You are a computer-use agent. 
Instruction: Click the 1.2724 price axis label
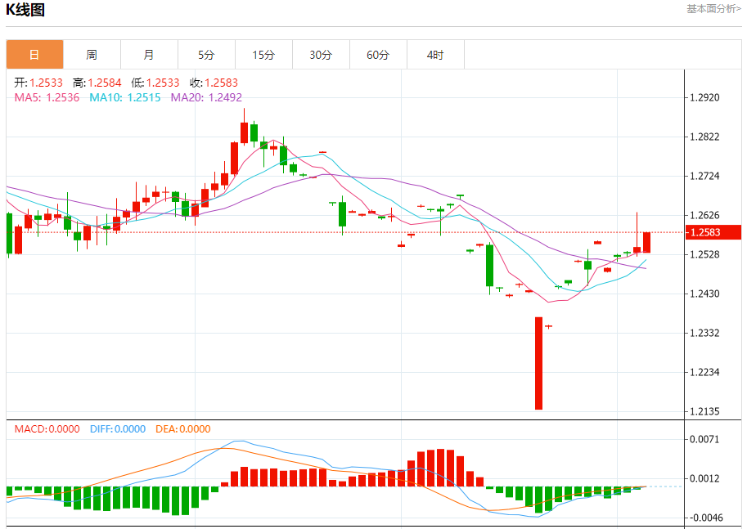point(704,176)
